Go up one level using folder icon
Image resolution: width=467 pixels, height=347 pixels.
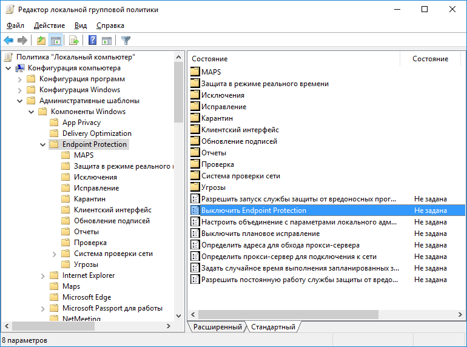[41, 41]
